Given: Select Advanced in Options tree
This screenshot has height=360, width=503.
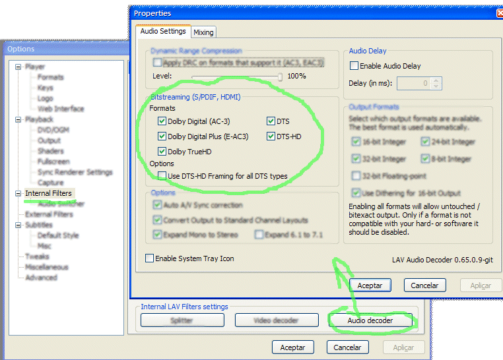Looking at the screenshot, I should coord(42,278).
